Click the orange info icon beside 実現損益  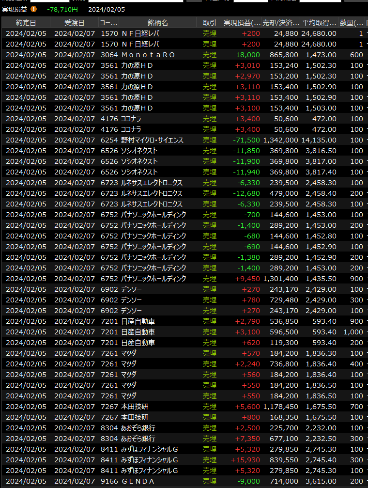click(x=33, y=9)
